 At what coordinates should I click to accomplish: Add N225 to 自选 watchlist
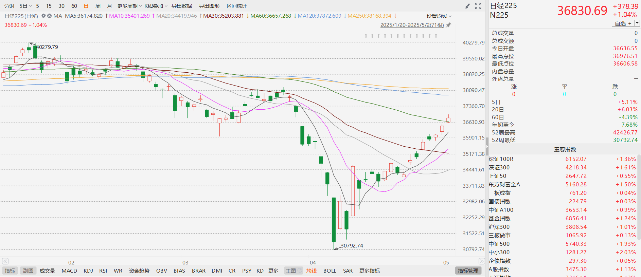pos(623,23)
